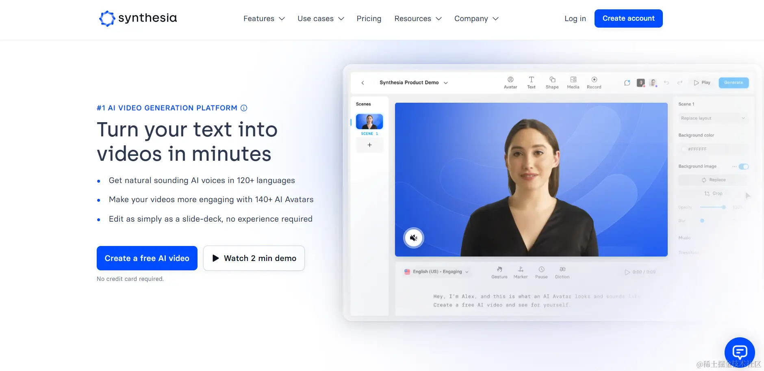This screenshot has width=764, height=371.
Task: Click the undo arrow in editor
Action: [x=666, y=83]
